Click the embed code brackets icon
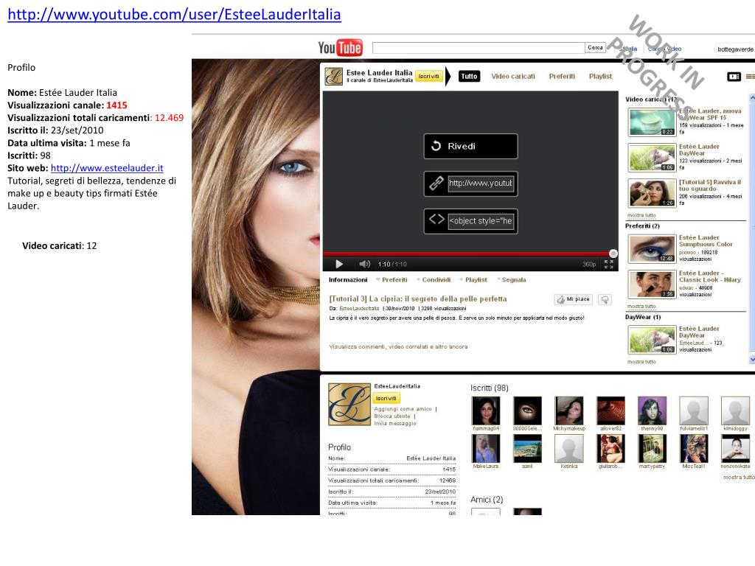The image size is (755, 566). point(436,220)
